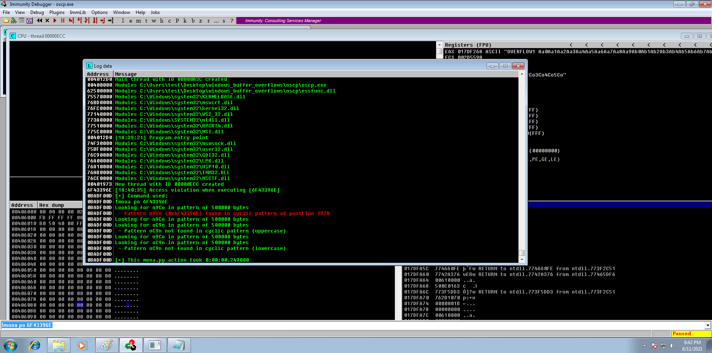Viewport: 712px width, 353px height.
Task: Click the Trace over toolbar icon
Action: point(95,21)
